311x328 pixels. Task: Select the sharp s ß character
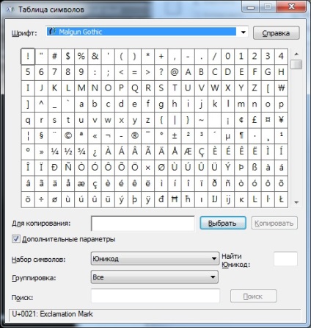pos(255,168)
